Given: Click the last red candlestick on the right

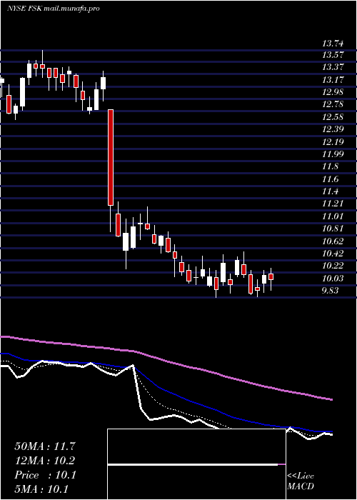Looking at the screenshot, I should [x=271, y=277].
